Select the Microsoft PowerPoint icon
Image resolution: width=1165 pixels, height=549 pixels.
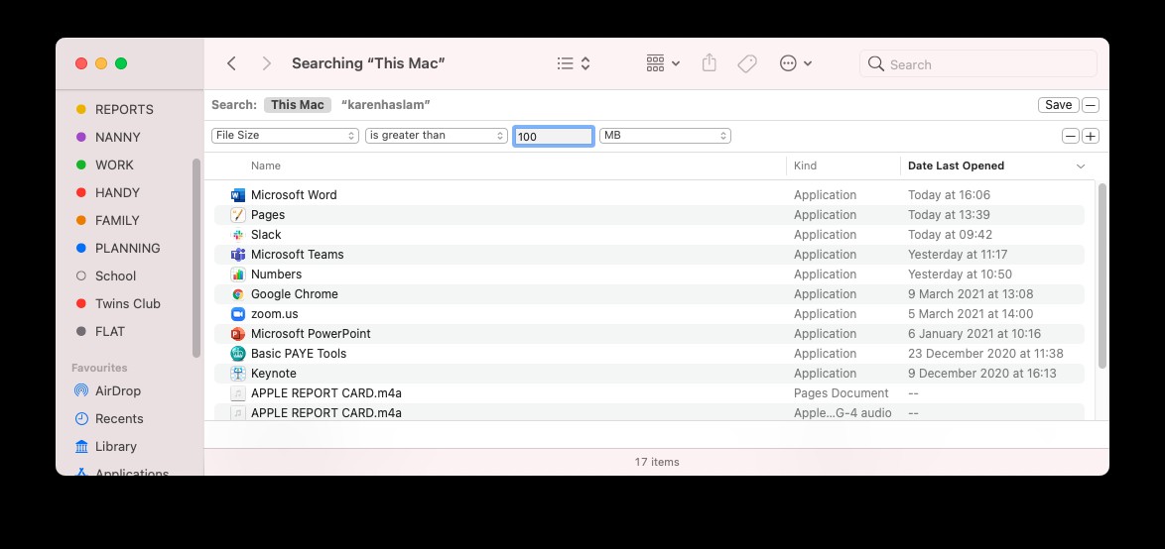pyautogui.click(x=238, y=334)
